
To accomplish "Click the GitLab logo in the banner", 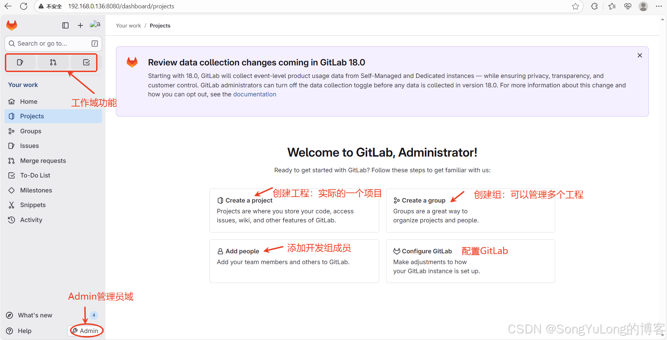I will [x=132, y=62].
